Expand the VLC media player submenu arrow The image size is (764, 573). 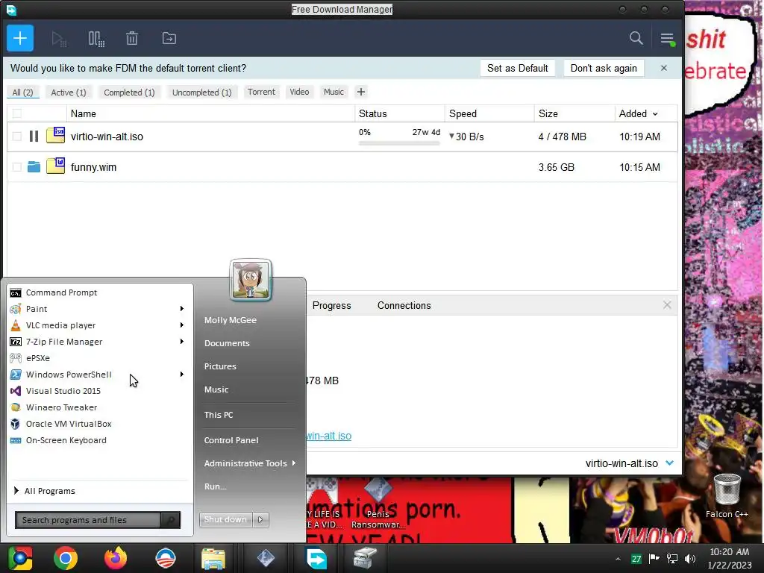point(182,325)
